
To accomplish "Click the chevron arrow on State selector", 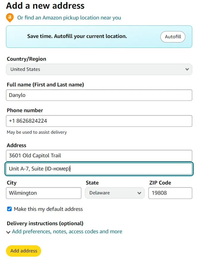I will point(139,193).
